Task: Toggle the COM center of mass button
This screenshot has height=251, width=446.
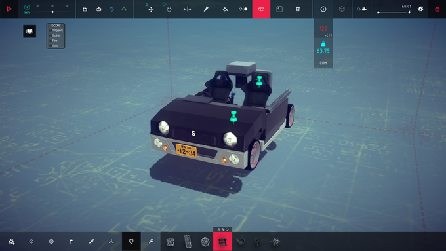Action: [x=323, y=63]
